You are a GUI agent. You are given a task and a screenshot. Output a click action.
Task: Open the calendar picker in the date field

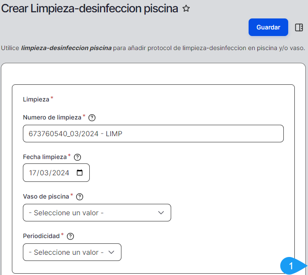(x=80, y=173)
